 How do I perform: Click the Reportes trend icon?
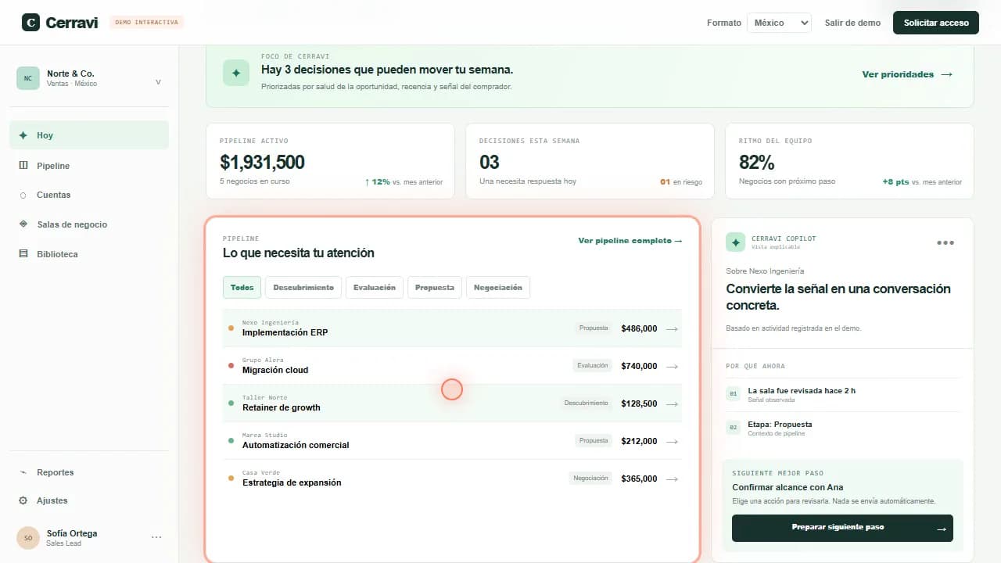23,472
